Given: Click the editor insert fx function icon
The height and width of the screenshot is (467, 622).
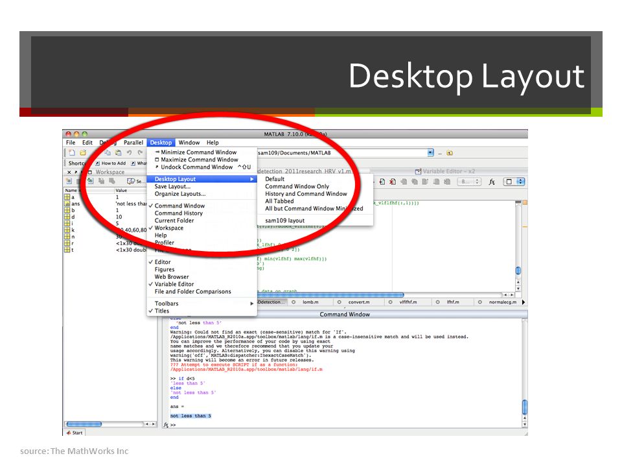Looking at the screenshot, I should [492, 182].
